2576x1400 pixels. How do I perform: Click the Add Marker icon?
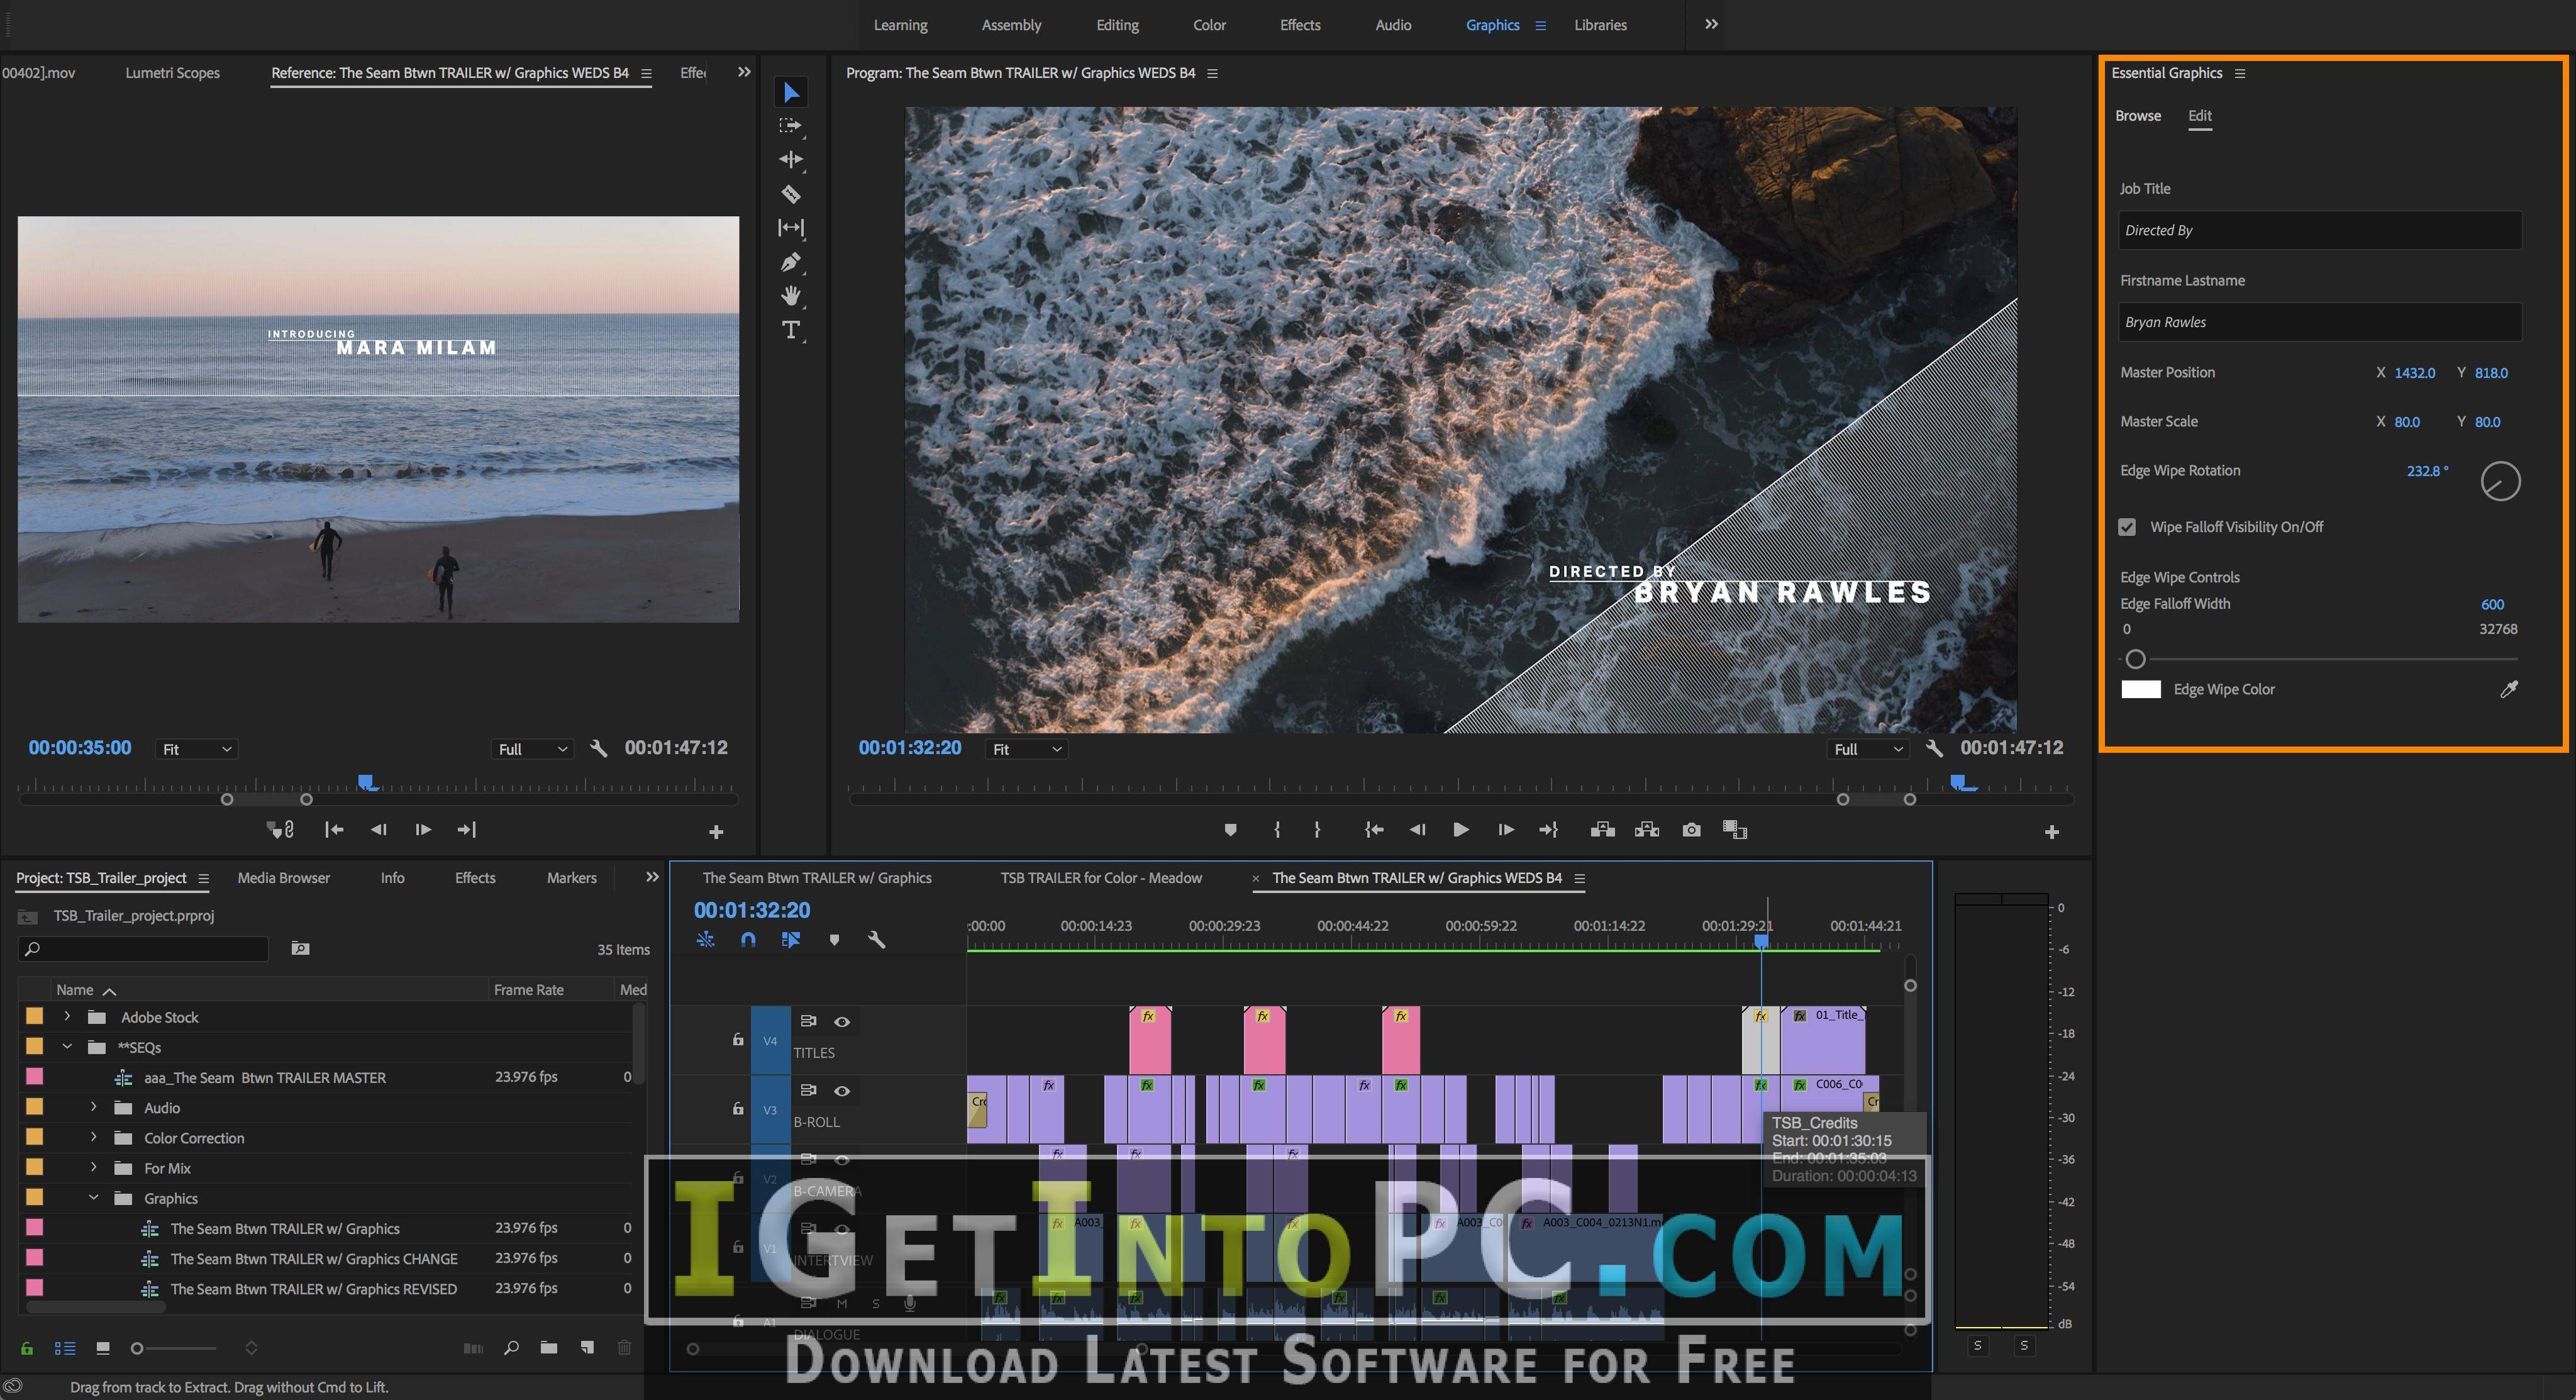tap(1230, 830)
